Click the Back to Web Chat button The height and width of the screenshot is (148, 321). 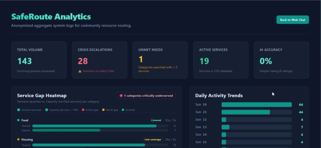[x=293, y=20]
